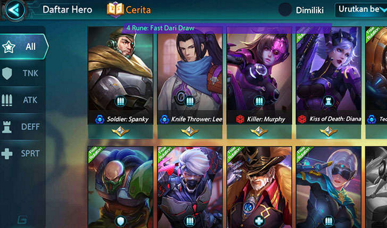The height and width of the screenshot is (228, 387).
Task: Click the shield icon for TNK
Action: click(7, 74)
